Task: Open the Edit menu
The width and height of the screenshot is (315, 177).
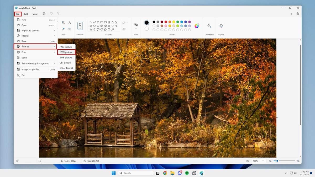Action: 26,14
